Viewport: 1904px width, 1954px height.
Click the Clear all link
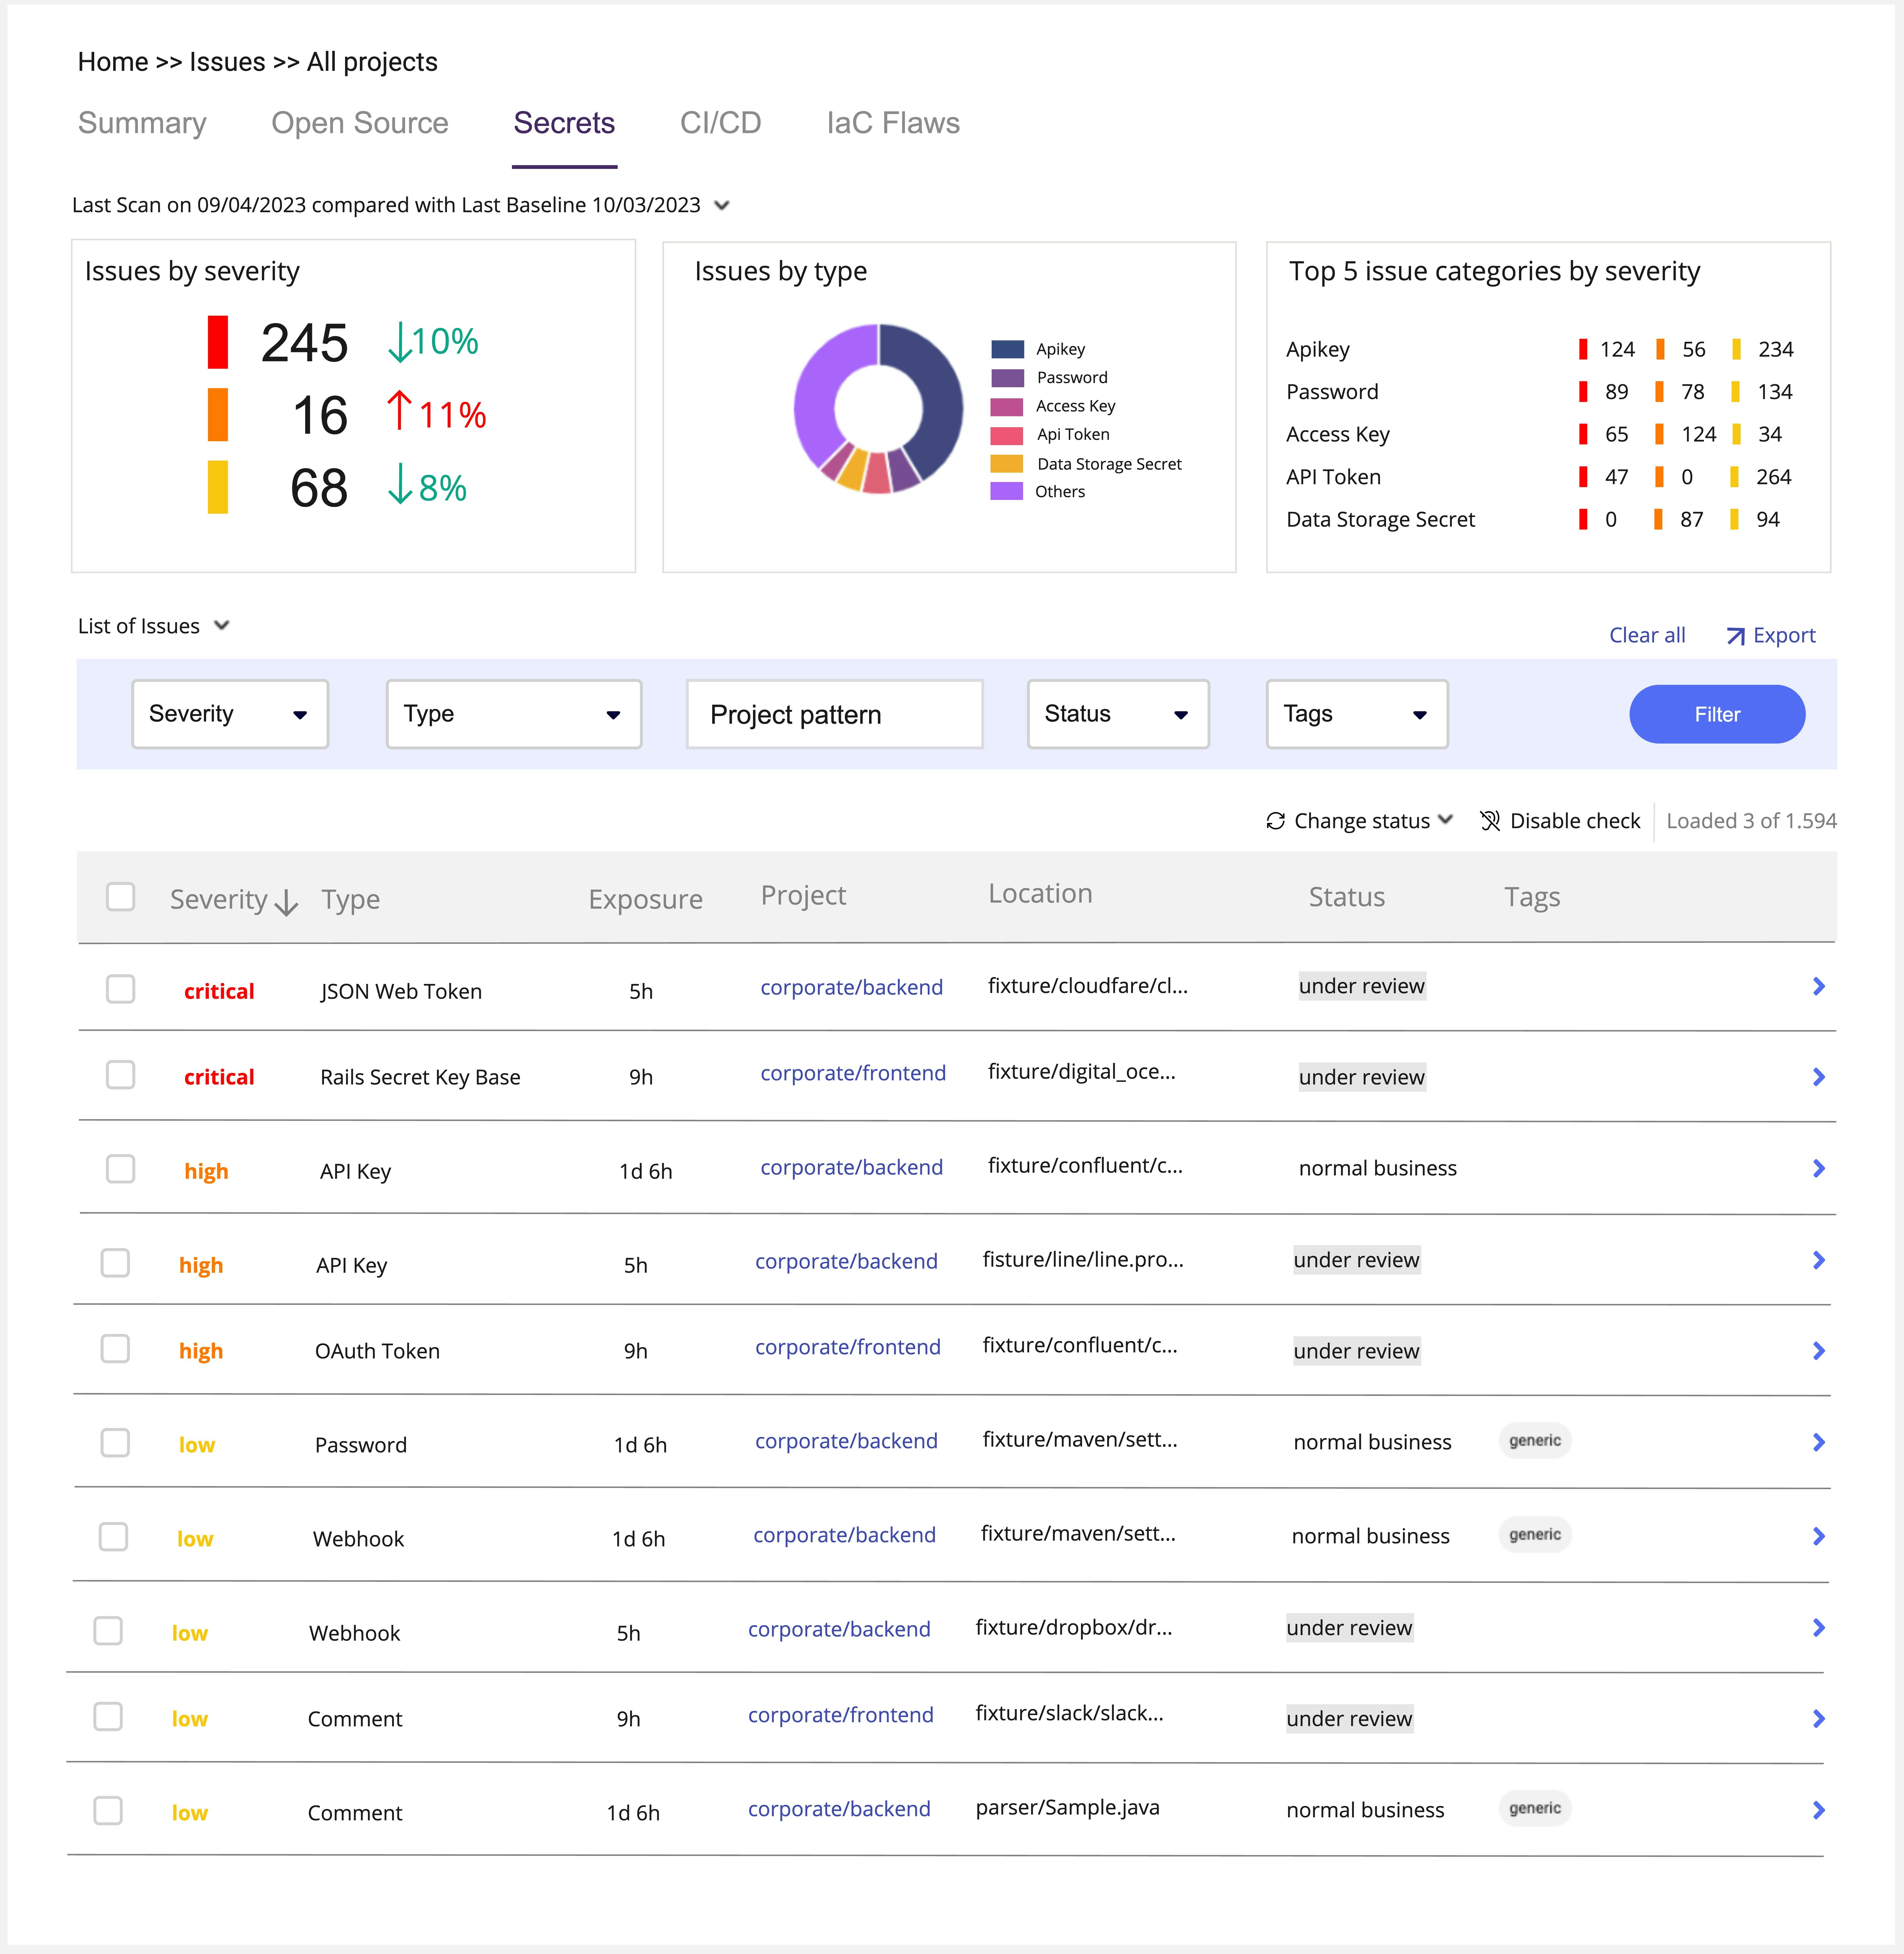coord(1647,635)
